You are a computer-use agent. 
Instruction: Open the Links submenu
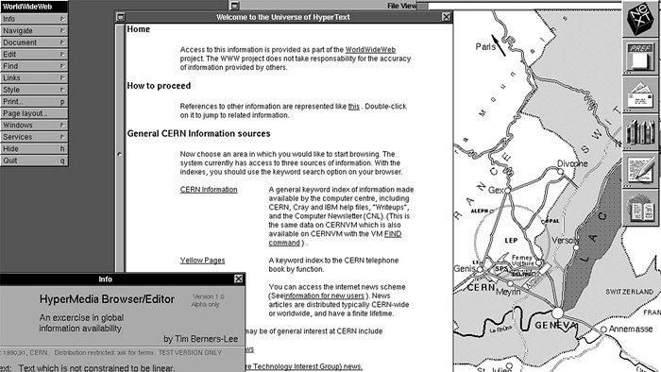[34, 78]
